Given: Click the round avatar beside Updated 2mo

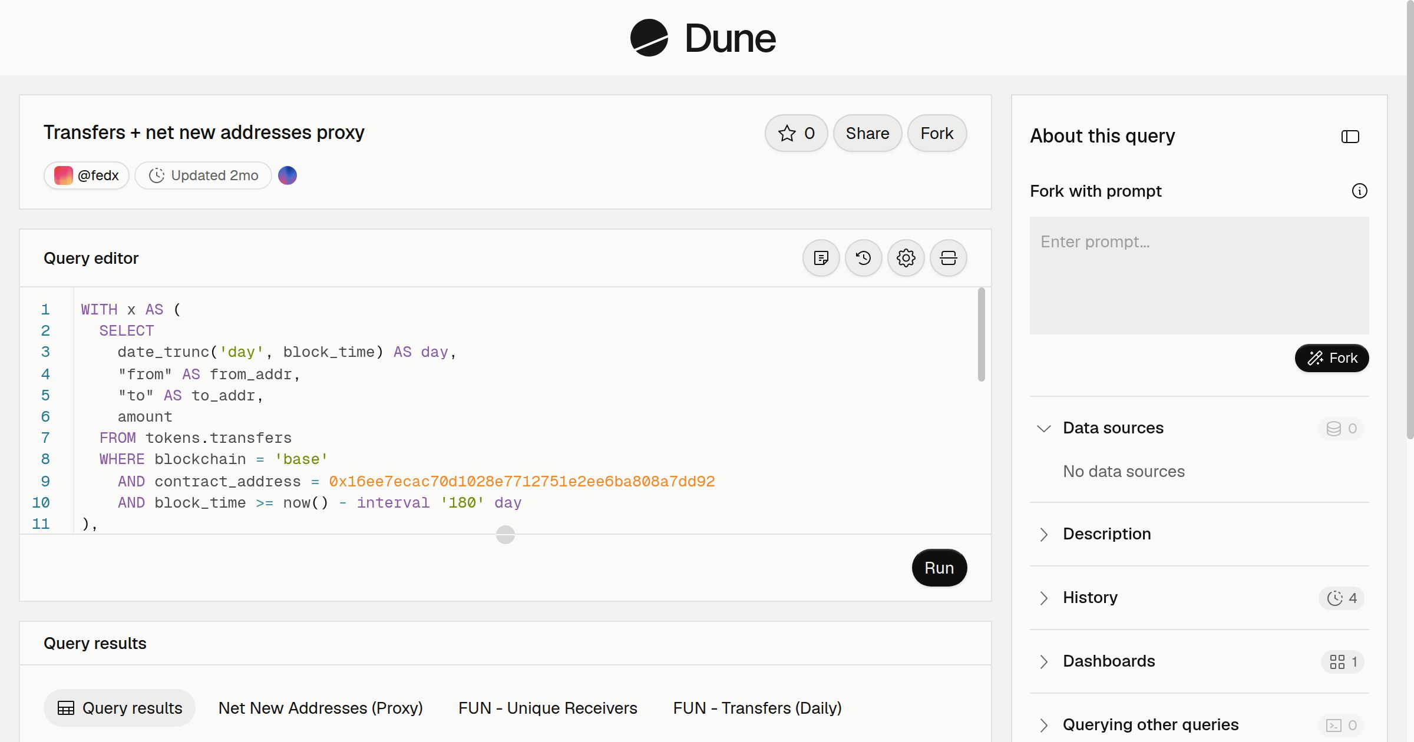Looking at the screenshot, I should 288,175.
